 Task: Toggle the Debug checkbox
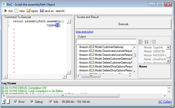(32, 102)
